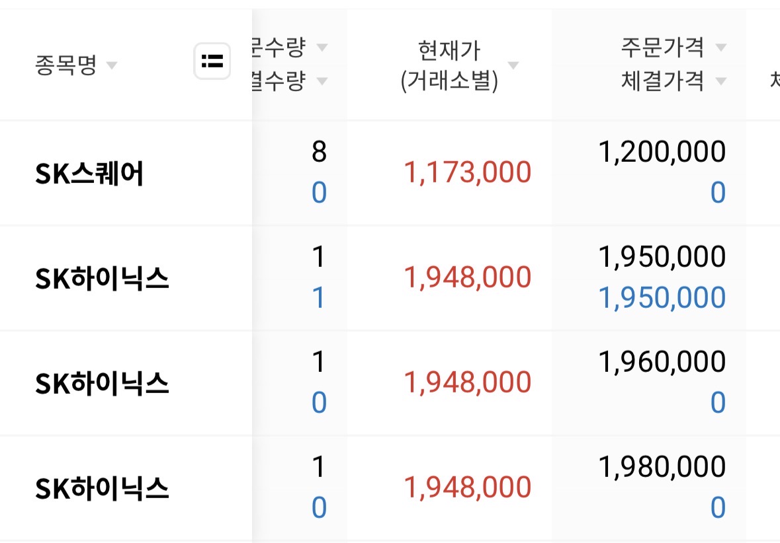Click filled price 1,950,000 in blue
780x543 pixels.
click(662, 297)
